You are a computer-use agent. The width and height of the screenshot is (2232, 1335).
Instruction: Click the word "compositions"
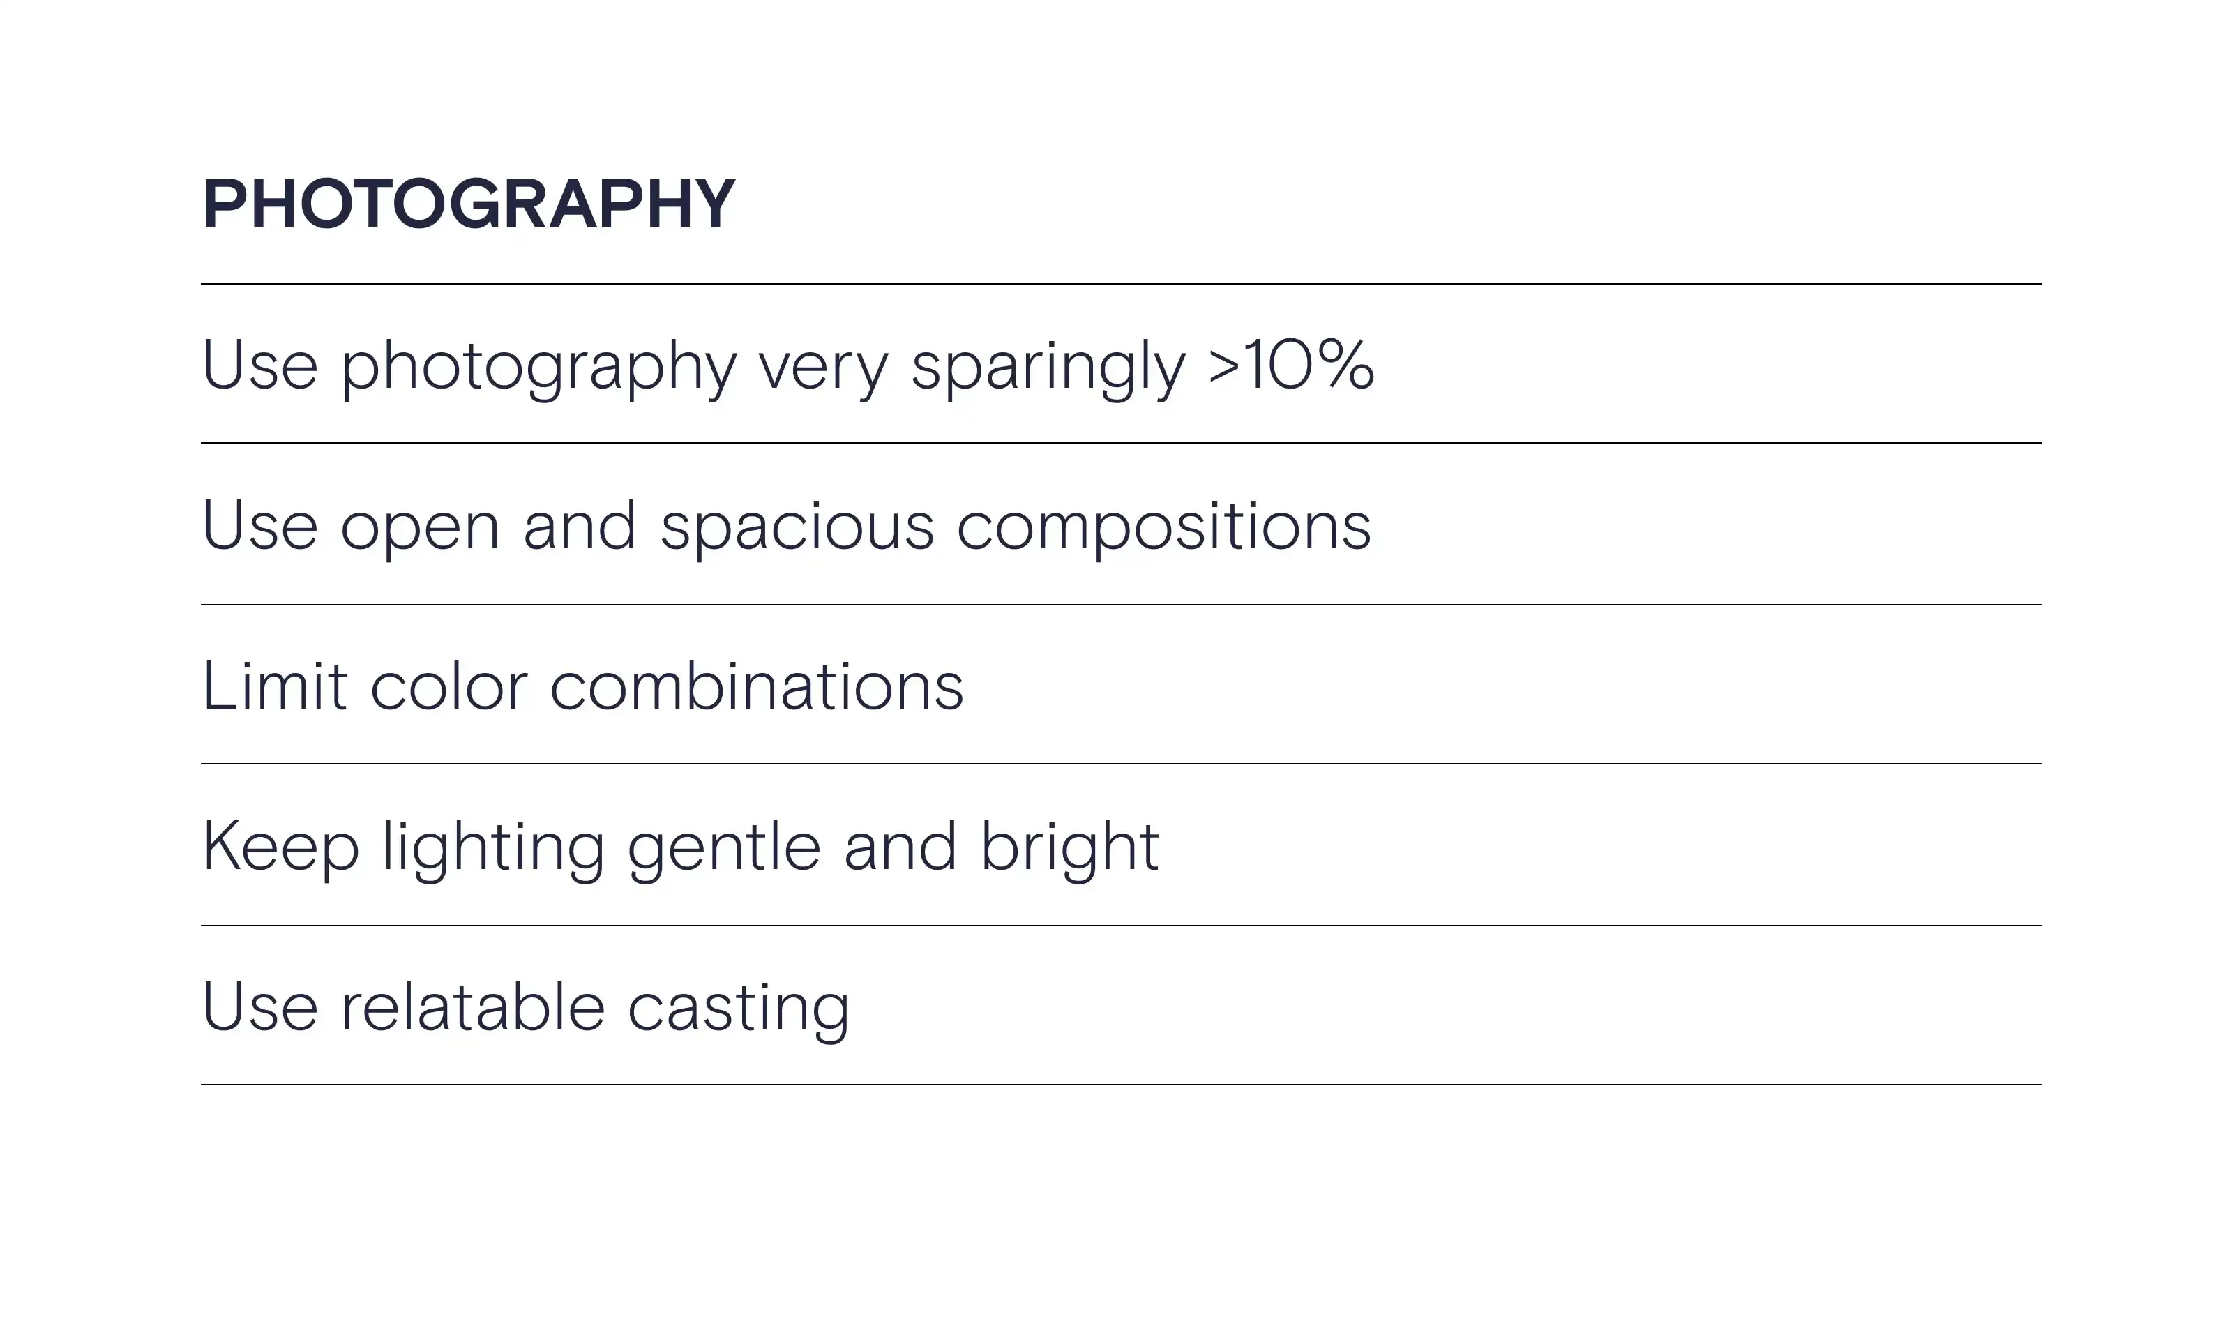point(1163,528)
